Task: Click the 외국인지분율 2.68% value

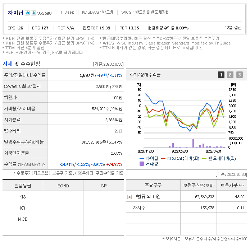Action: pos(117,153)
